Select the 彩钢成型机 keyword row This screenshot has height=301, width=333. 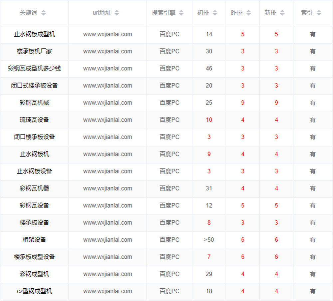[34, 274]
